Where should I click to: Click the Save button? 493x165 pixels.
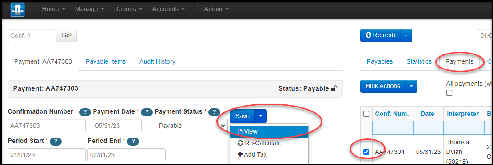point(243,116)
